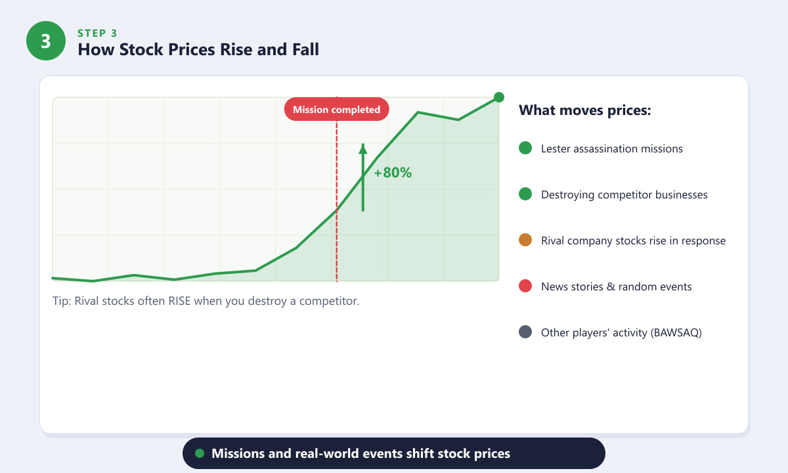Click the red dot beside News stories

coord(525,286)
